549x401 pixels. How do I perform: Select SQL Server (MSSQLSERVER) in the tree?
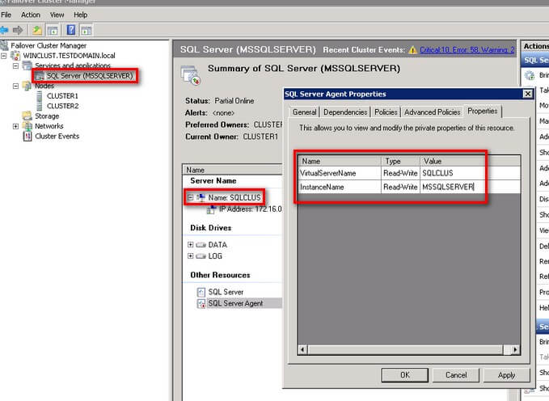tap(90, 76)
